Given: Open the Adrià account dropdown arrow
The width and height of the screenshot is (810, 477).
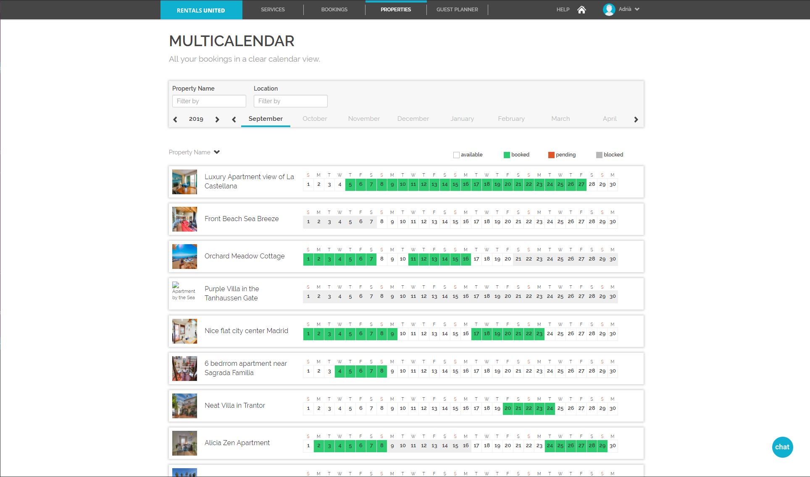Looking at the screenshot, I should [x=637, y=9].
